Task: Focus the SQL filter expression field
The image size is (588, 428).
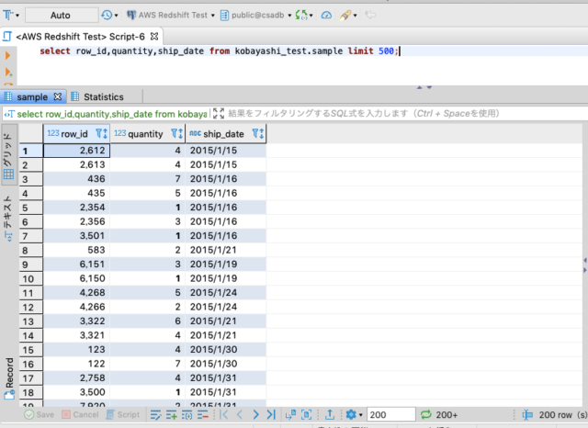Action: point(364,114)
